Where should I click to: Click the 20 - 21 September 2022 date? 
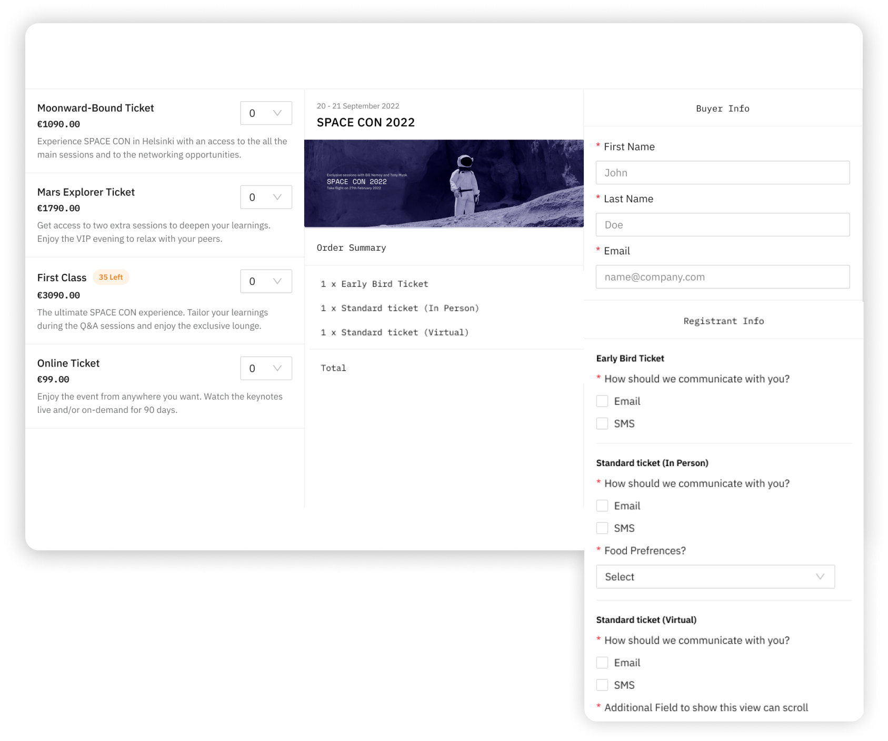tap(358, 106)
